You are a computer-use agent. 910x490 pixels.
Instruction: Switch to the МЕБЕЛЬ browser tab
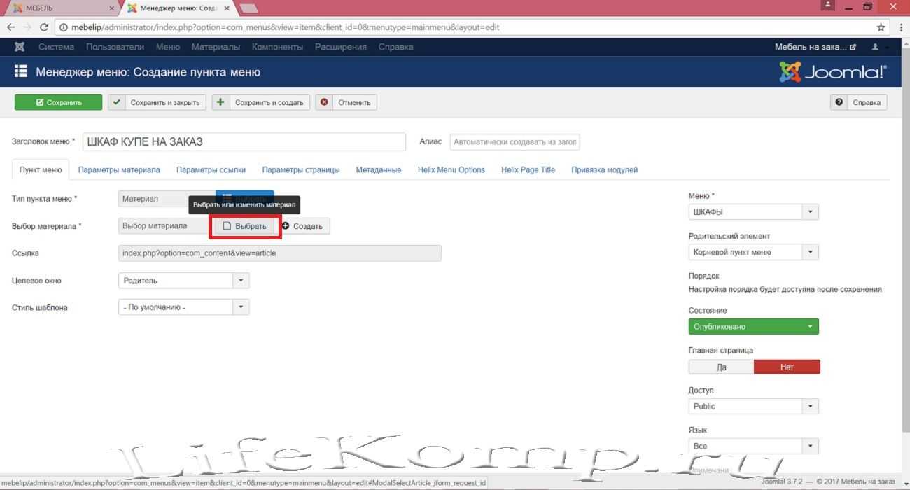pyautogui.click(x=59, y=8)
